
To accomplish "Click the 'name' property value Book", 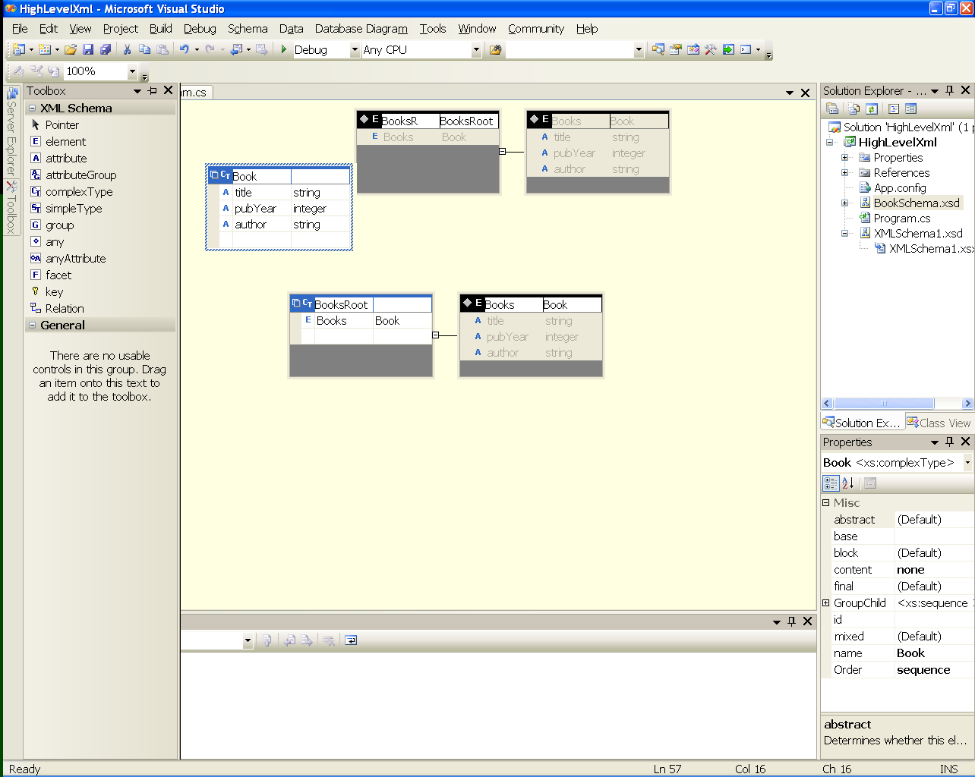I will tap(934, 653).
